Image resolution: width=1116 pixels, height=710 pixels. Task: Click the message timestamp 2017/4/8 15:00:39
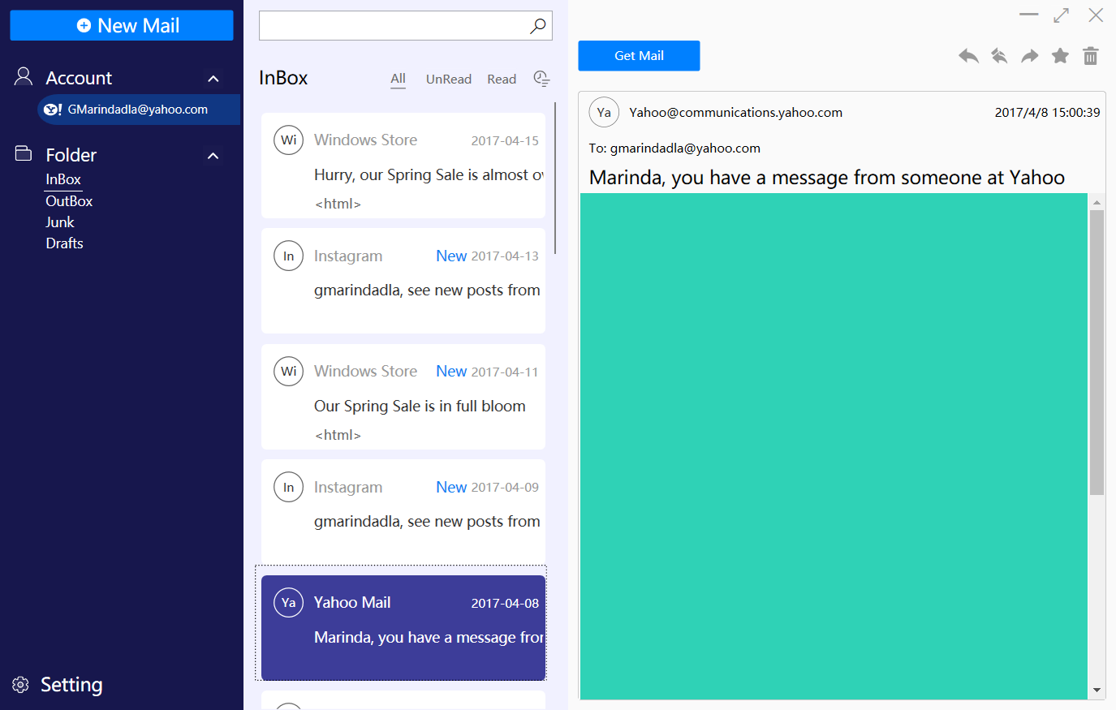coord(1047,113)
